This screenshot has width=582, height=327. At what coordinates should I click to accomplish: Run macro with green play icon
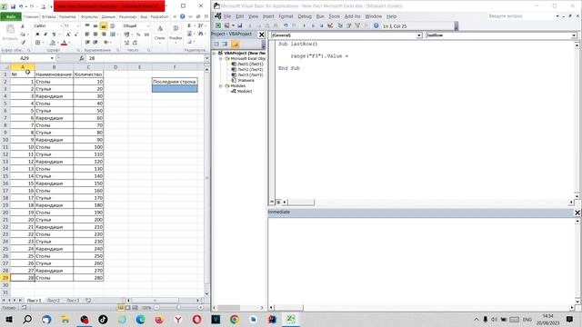pyautogui.click(x=304, y=25)
